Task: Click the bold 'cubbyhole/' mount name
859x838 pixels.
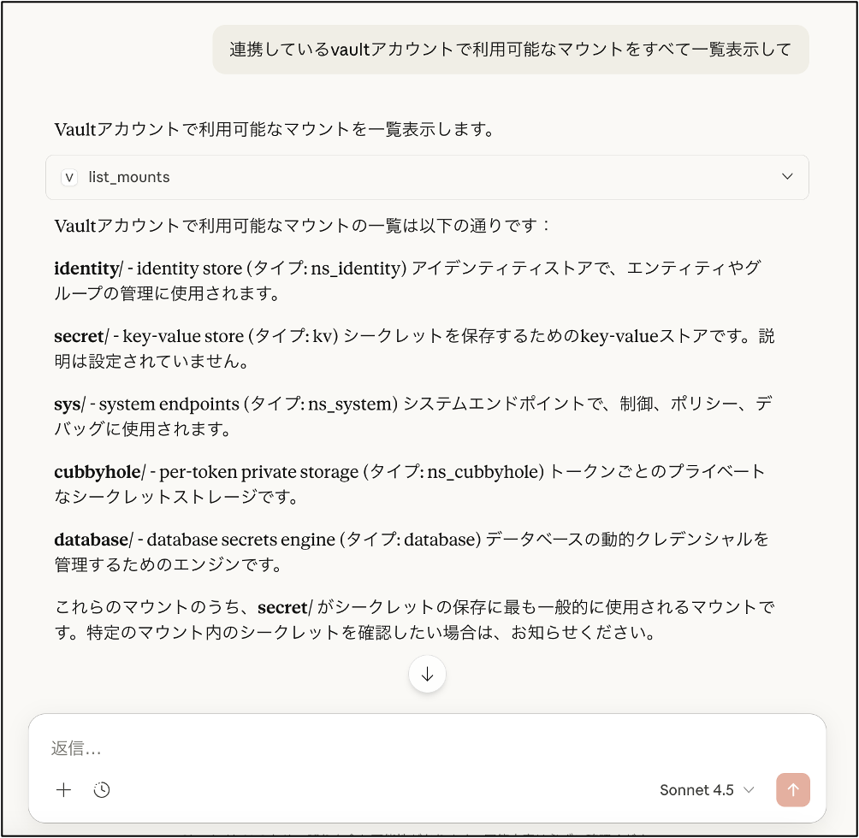Action: coord(100,472)
